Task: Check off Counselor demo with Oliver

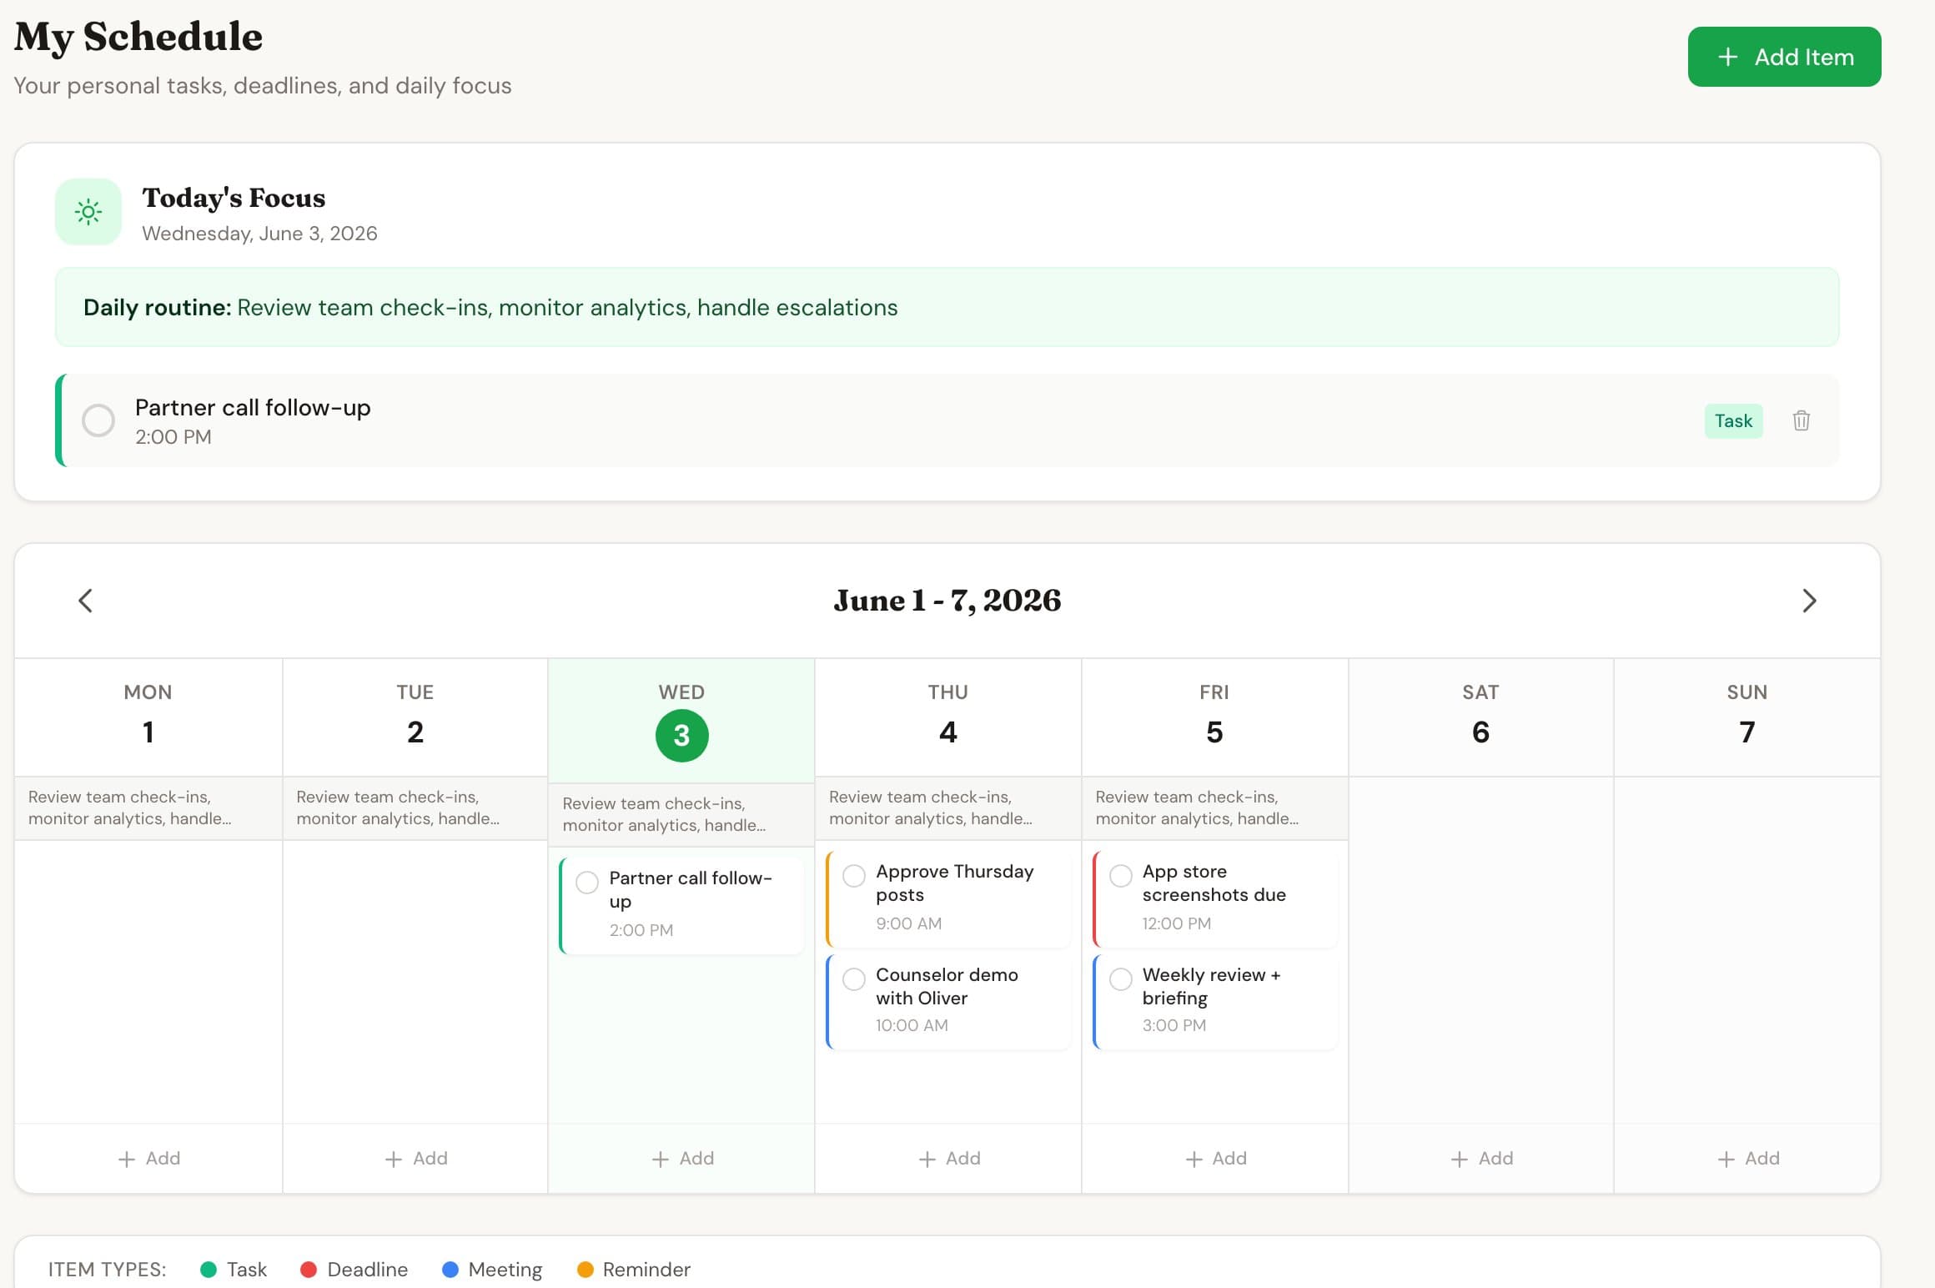Action: click(854, 979)
